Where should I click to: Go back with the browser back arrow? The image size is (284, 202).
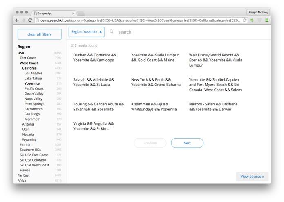coord(17,20)
